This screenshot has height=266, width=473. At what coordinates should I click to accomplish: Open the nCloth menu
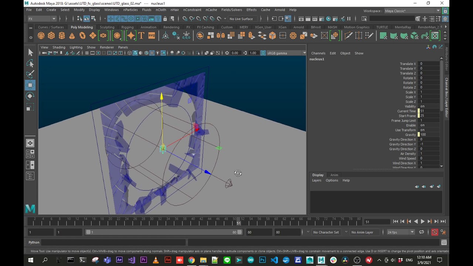click(161, 10)
